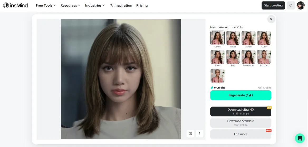The height and width of the screenshot is (147, 308).
Task: Click Download ultra HD button
Action: pyautogui.click(x=240, y=111)
